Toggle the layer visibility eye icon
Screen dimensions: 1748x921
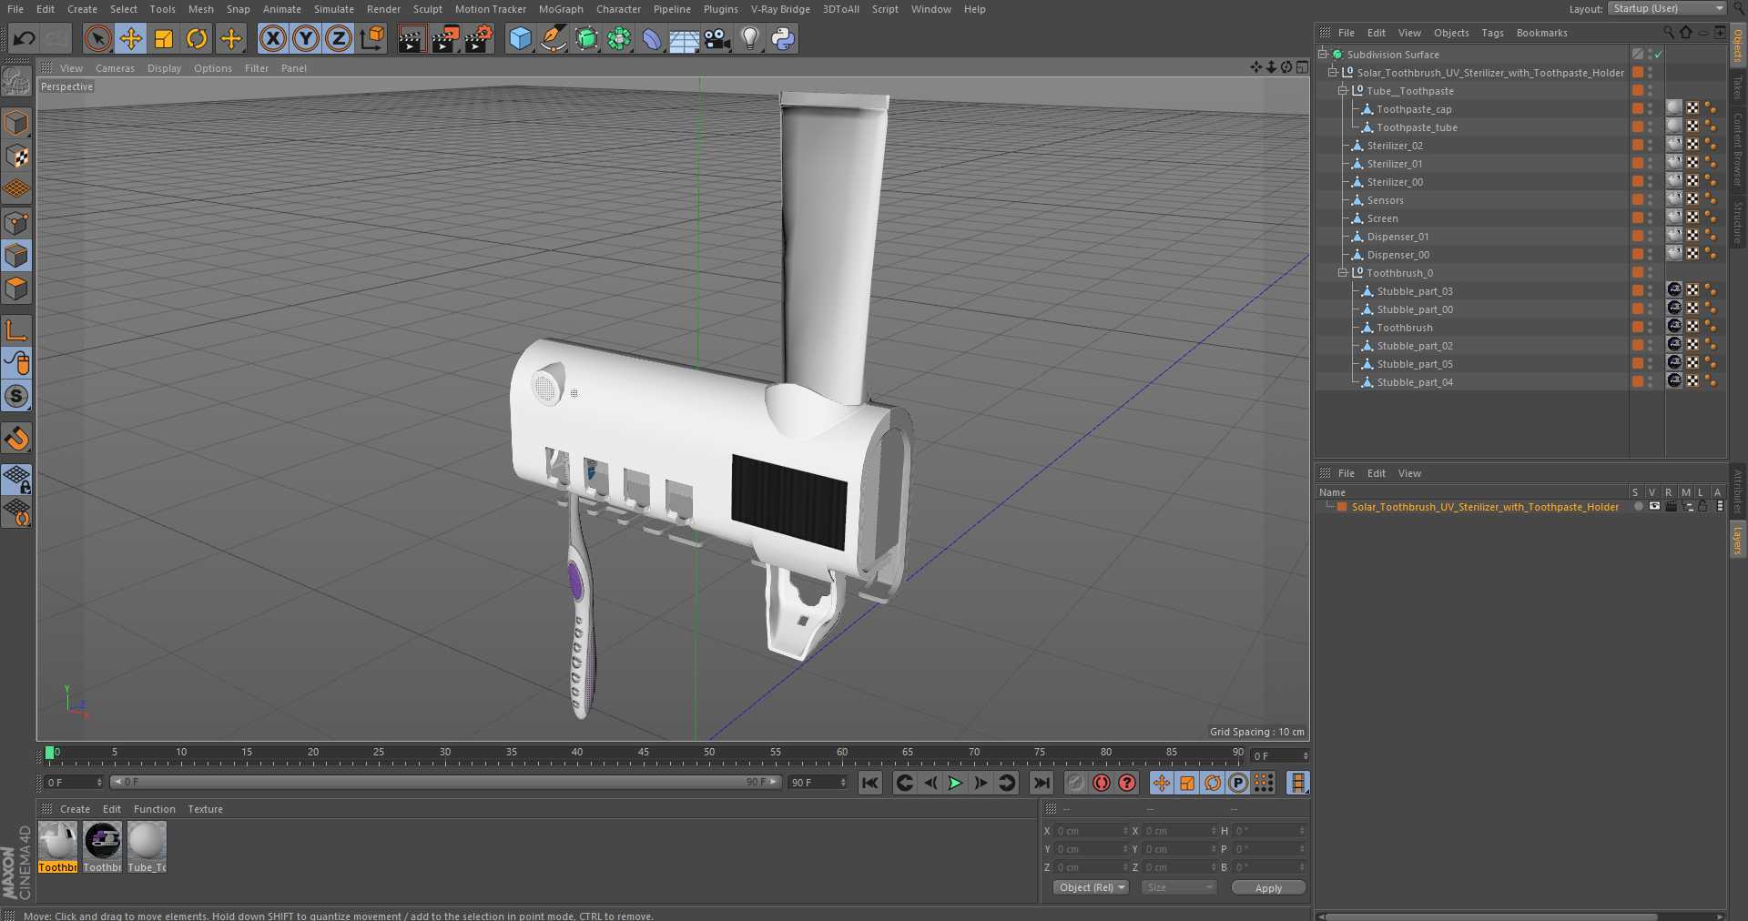point(1654,507)
